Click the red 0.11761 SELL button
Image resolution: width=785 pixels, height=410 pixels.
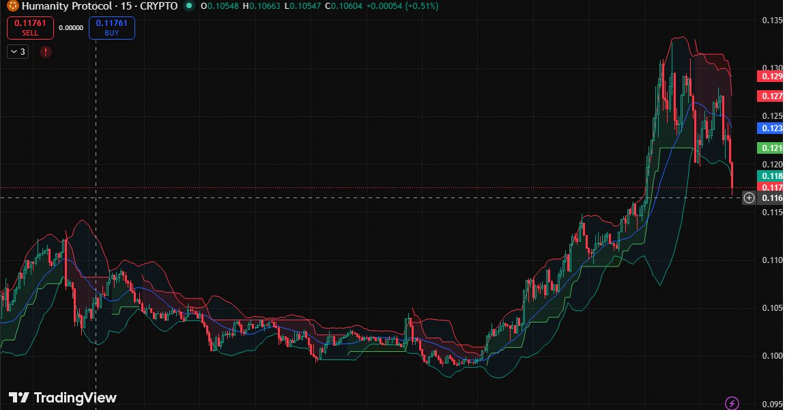coord(30,28)
